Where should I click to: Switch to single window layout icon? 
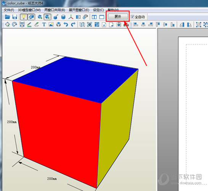[x=102, y=17]
